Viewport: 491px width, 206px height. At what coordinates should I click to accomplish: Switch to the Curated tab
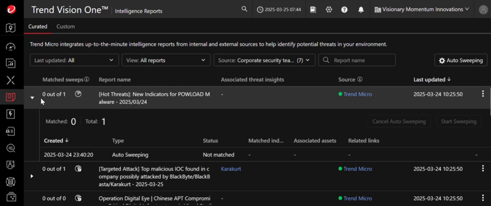(x=38, y=26)
